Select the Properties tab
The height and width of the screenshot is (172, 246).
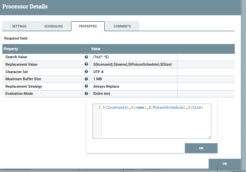[x=88, y=26]
